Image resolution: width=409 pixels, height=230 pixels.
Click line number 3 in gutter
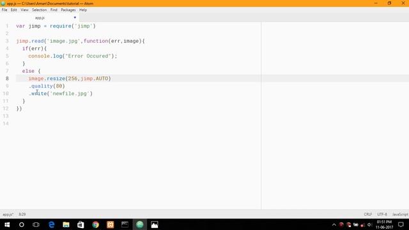point(7,41)
